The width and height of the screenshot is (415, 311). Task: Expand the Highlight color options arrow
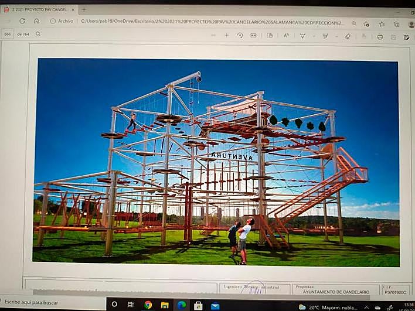pyautogui.click(x=336, y=36)
